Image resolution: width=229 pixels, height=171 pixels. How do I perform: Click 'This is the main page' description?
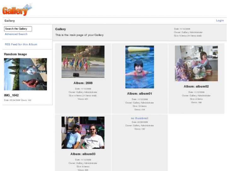pos(79,35)
